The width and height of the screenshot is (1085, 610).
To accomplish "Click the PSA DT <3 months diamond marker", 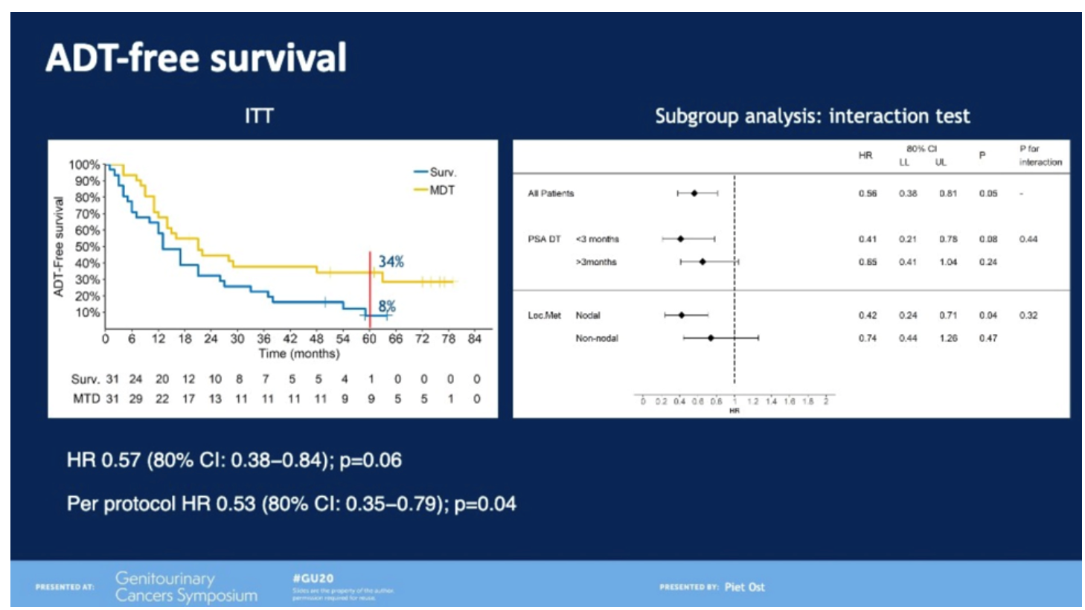I will click(x=681, y=239).
